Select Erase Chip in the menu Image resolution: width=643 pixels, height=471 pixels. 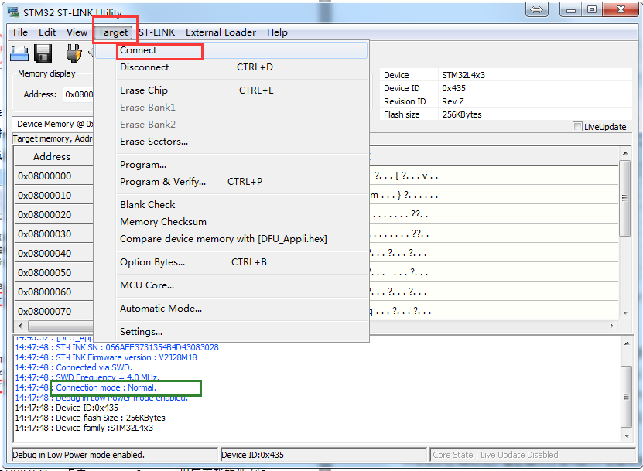click(x=231, y=90)
